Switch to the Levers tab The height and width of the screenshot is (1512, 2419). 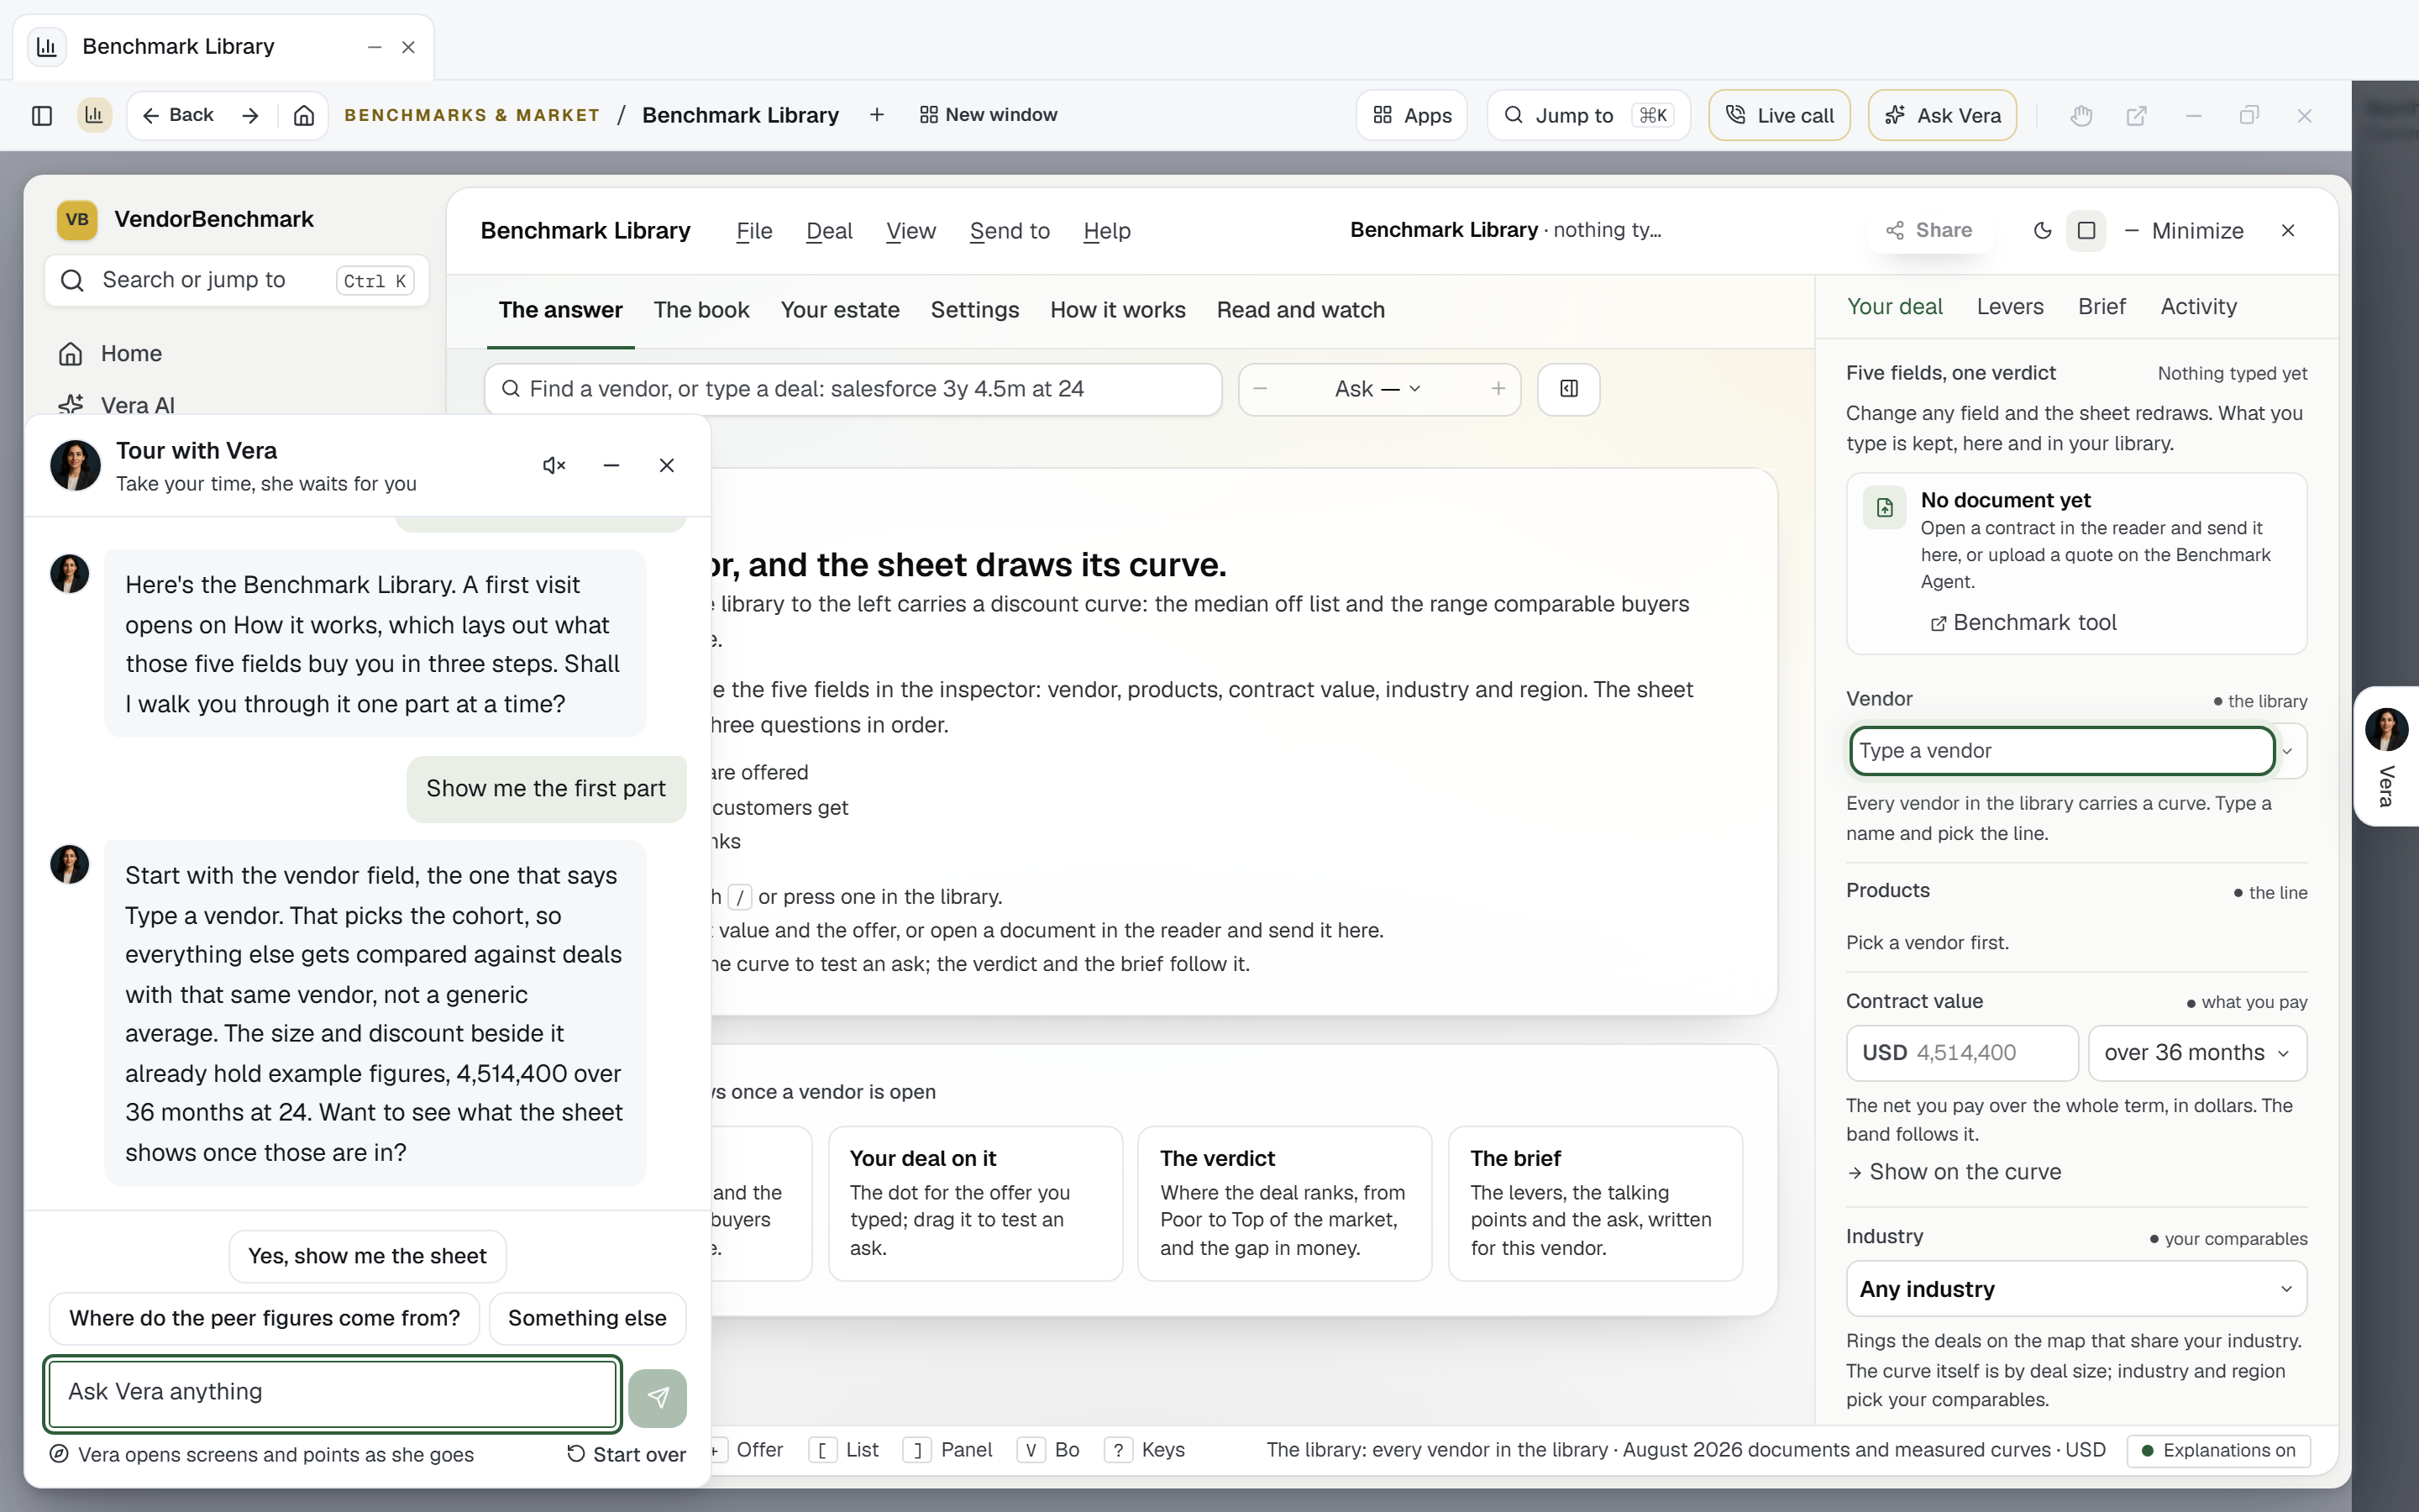[2010, 307]
